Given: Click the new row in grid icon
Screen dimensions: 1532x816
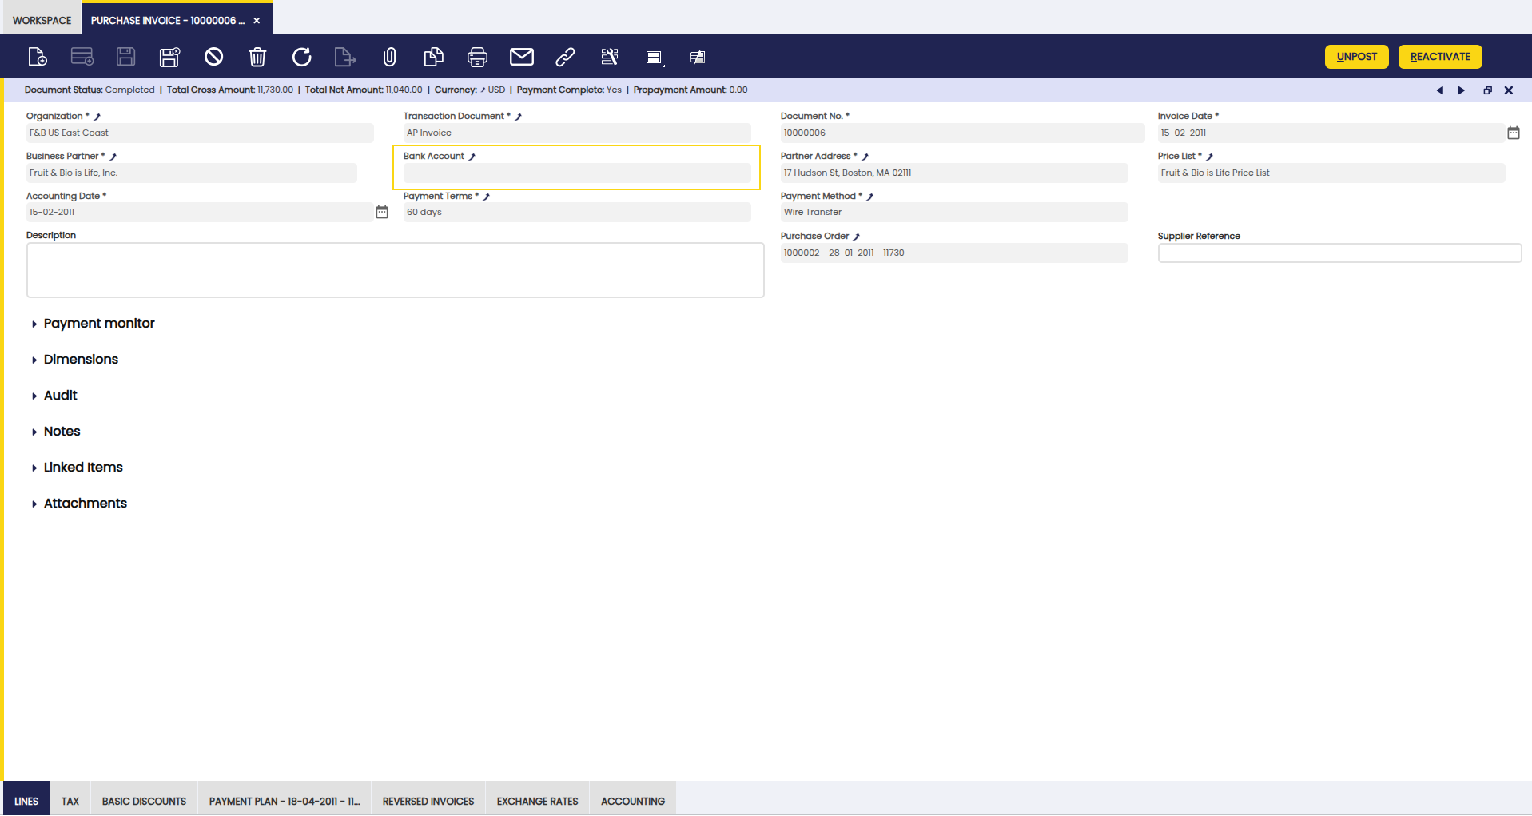Looking at the screenshot, I should (x=82, y=57).
